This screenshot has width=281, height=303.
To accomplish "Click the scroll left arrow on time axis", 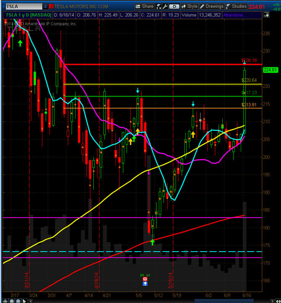I will tap(31, 301).
